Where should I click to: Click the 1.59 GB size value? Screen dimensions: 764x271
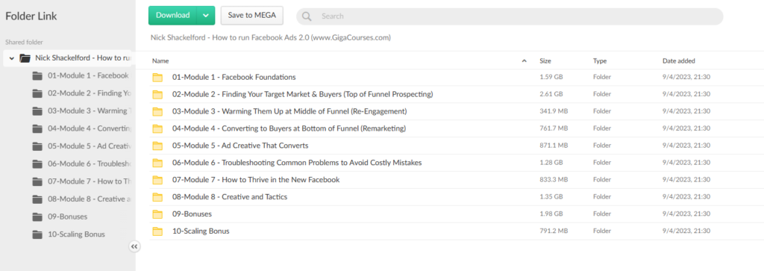point(551,77)
